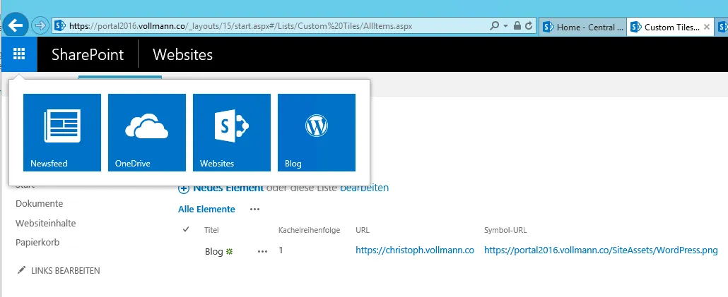Open the Blog row ellipsis menu

click(x=263, y=251)
